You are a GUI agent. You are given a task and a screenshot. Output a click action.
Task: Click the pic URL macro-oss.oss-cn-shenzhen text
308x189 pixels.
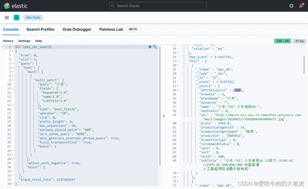(x=257, y=115)
